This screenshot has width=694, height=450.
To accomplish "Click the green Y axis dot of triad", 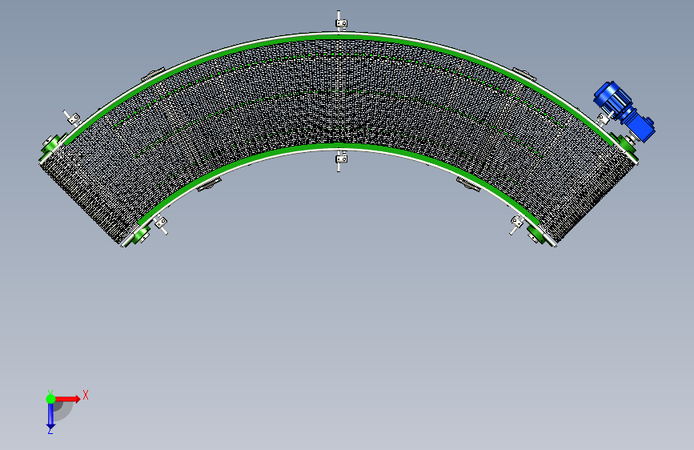I will pos(50,399).
